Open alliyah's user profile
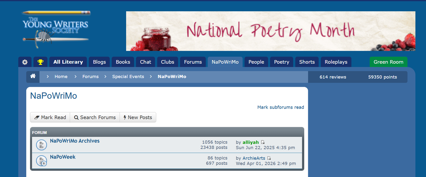Viewport: 426px width, 177px height. [x=251, y=142]
